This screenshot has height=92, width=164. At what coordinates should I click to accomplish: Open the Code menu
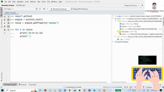[x=27, y=2]
